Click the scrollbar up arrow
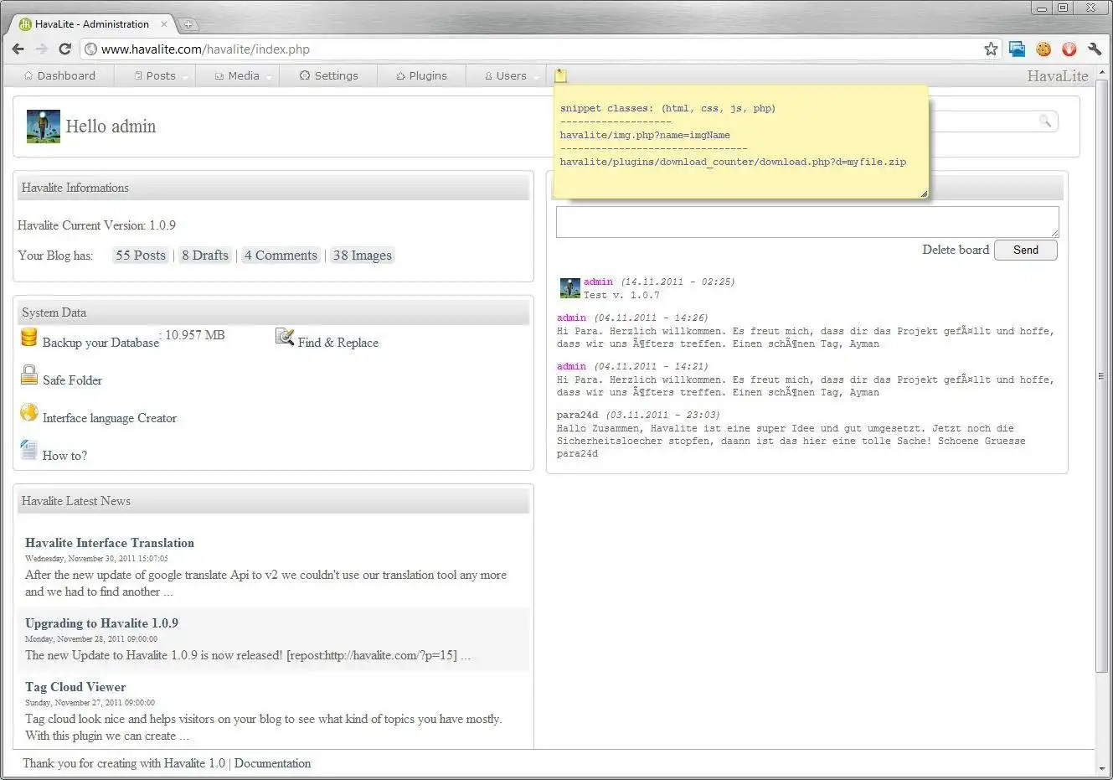Image resolution: width=1113 pixels, height=780 pixels. pyautogui.click(x=1101, y=72)
